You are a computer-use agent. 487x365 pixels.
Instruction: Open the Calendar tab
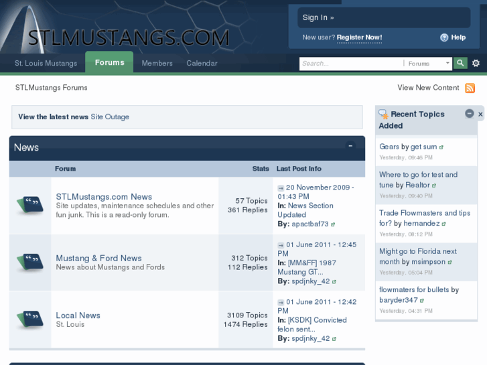click(x=202, y=64)
